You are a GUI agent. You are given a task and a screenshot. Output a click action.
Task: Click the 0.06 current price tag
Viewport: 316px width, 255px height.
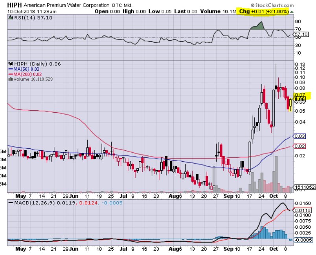299,99
